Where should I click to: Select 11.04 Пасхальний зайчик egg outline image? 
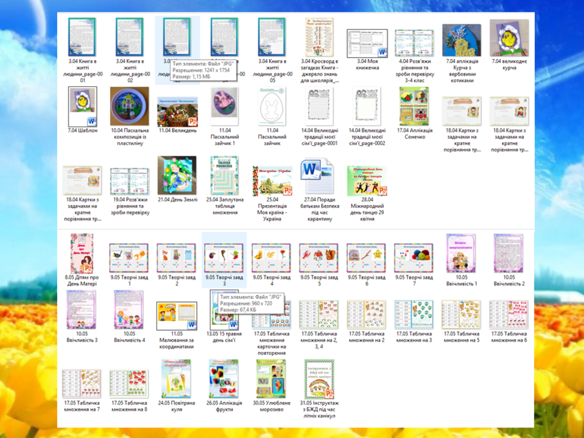pos(272,106)
